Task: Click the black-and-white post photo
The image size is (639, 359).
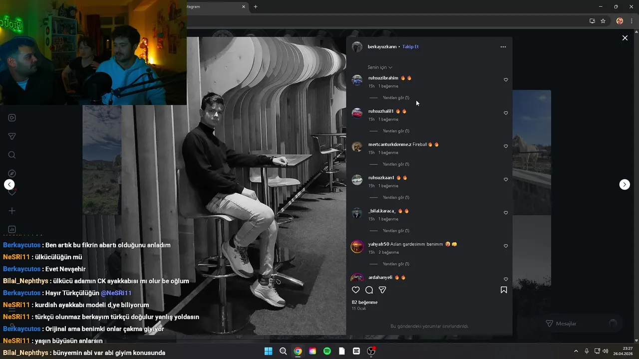Action: 267,185
